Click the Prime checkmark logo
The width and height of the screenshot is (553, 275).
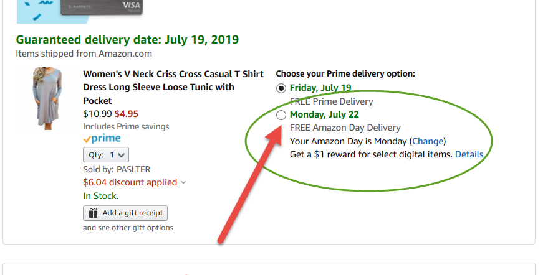click(102, 139)
